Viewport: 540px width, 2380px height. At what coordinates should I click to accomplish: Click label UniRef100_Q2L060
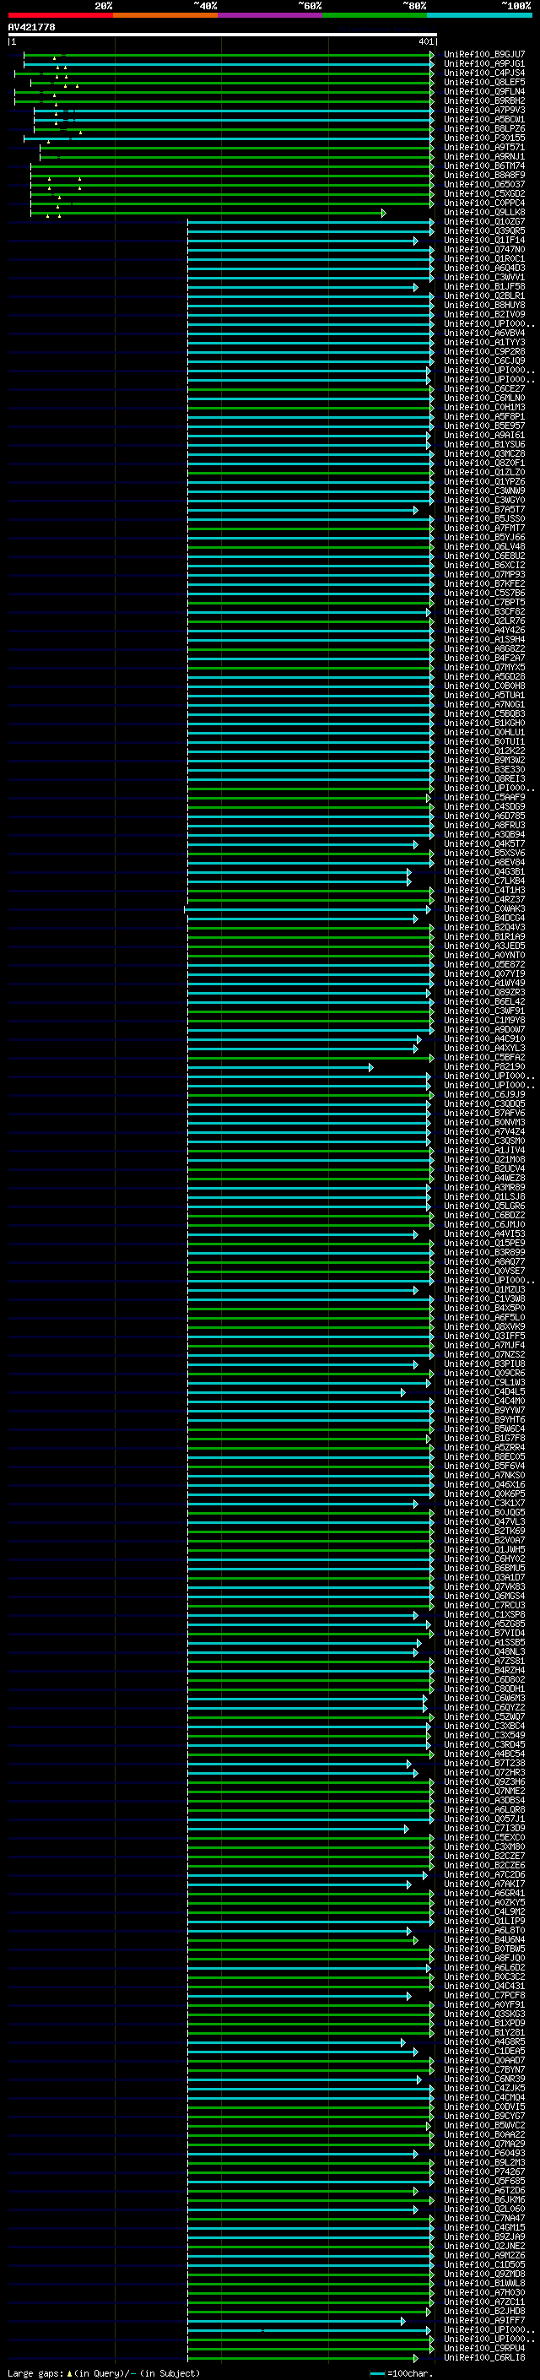tap(484, 2209)
